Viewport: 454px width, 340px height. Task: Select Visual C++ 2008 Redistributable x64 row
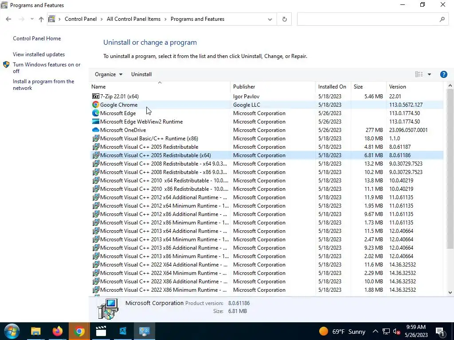(266, 164)
